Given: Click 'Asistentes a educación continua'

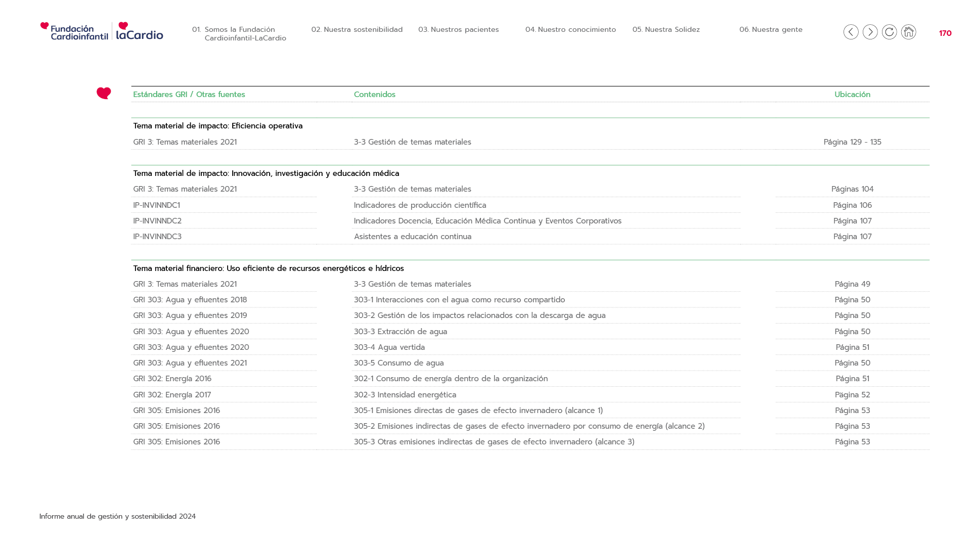Looking at the screenshot, I should (413, 237).
